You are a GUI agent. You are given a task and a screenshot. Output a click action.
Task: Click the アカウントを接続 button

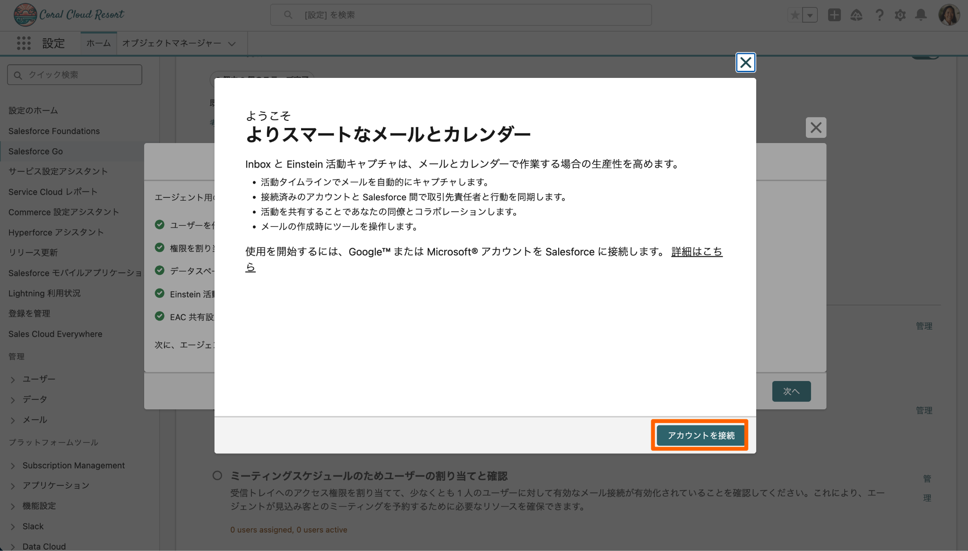700,435
